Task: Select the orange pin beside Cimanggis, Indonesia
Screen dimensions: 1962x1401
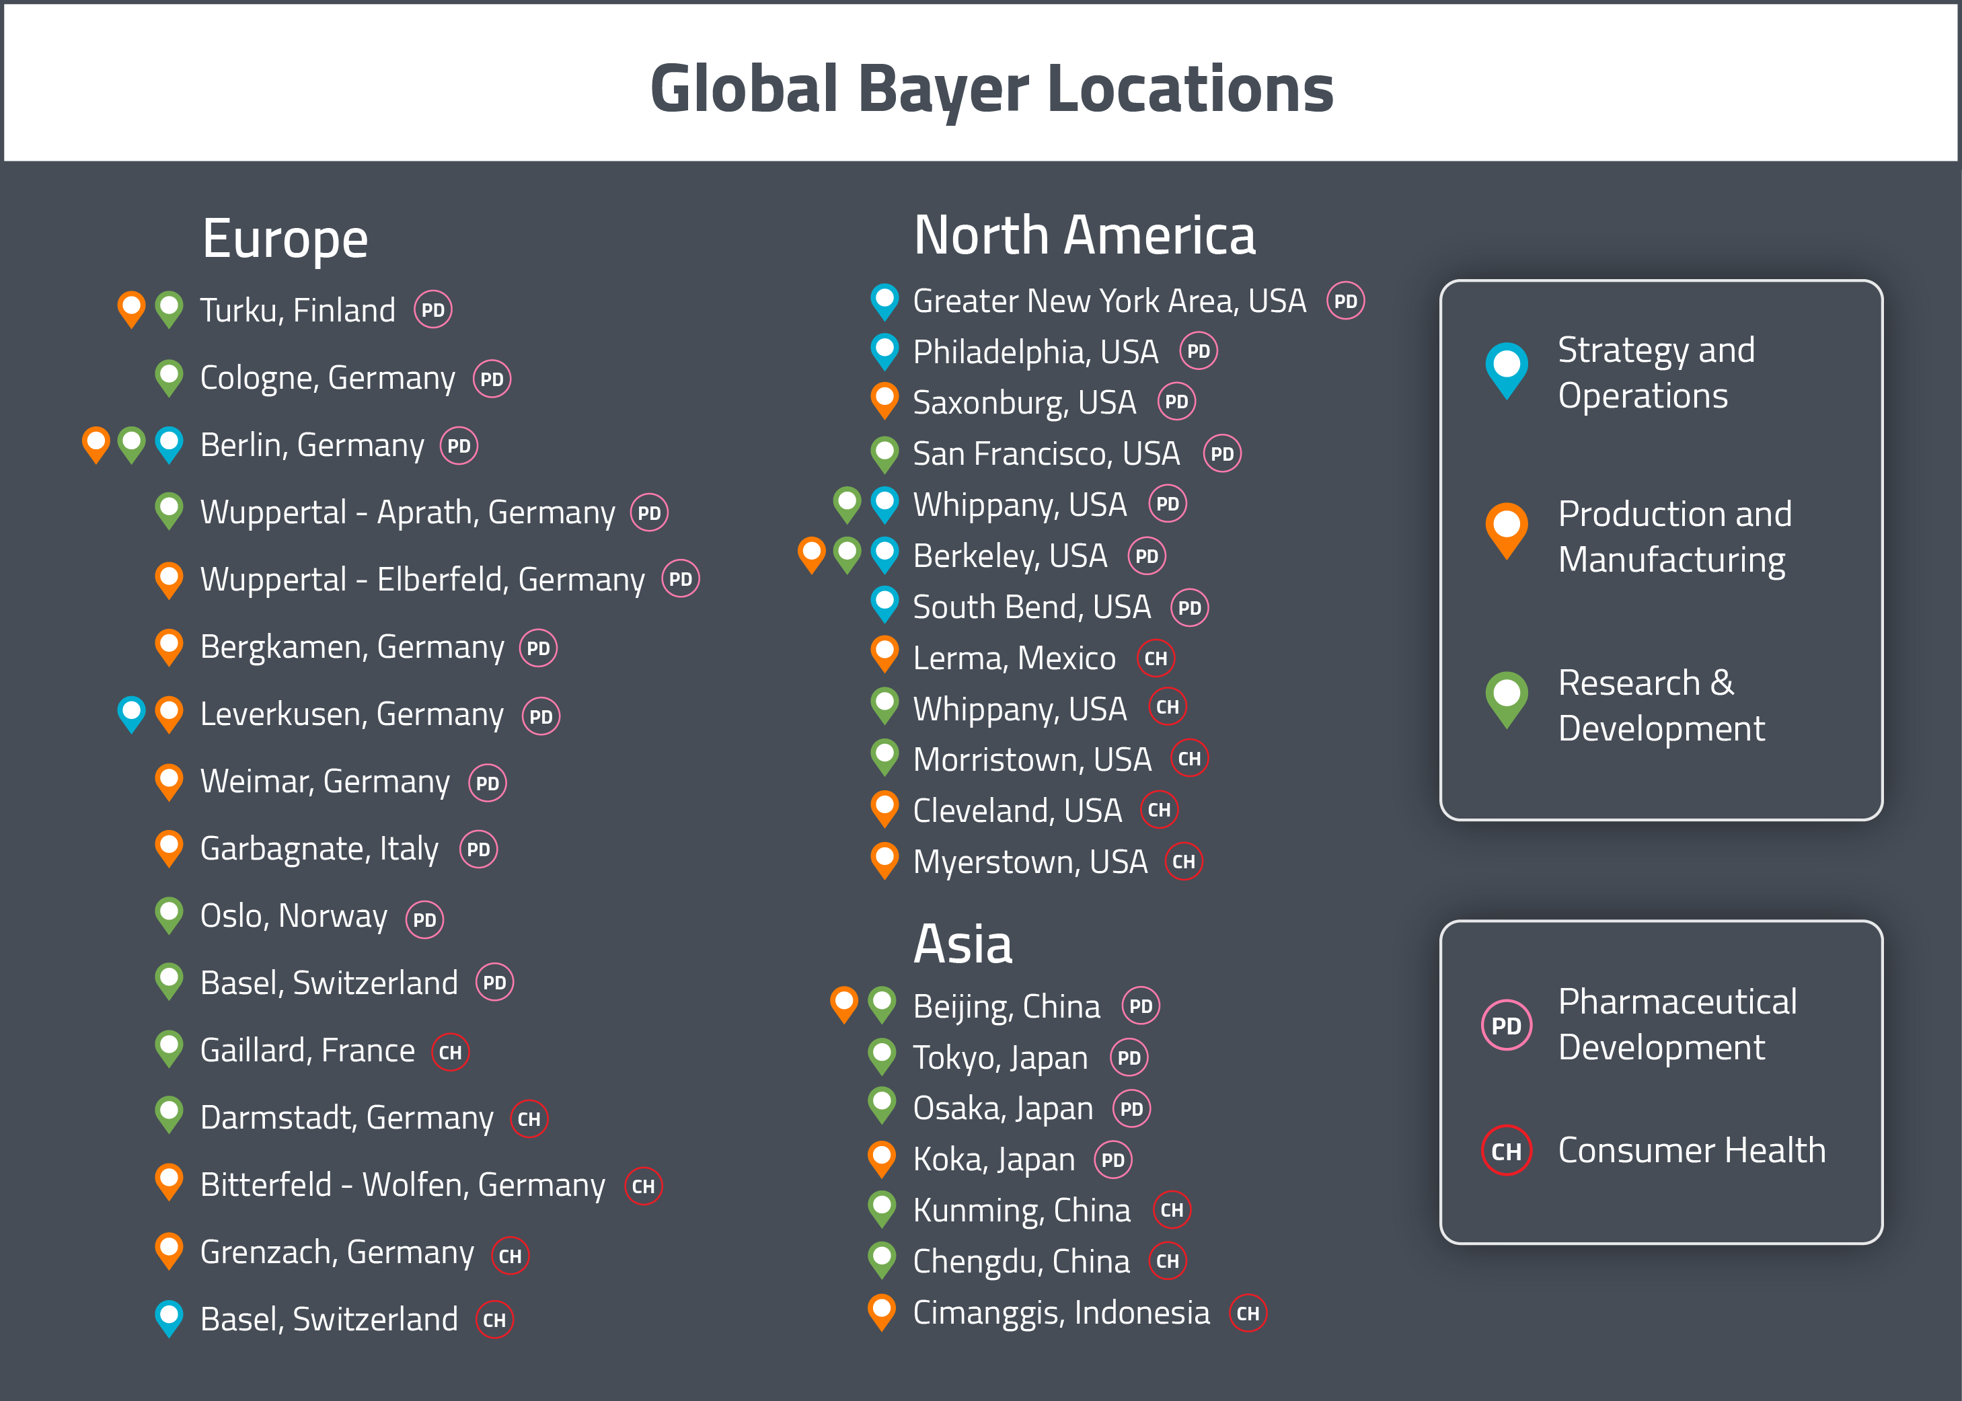Action: [x=882, y=1312]
